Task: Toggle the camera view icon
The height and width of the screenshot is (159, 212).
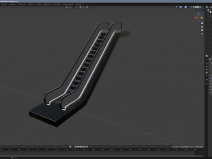Action: coord(202,30)
